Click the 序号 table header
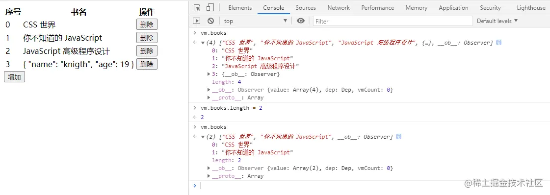This screenshot has height=195, width=550. tap(13, 12)
